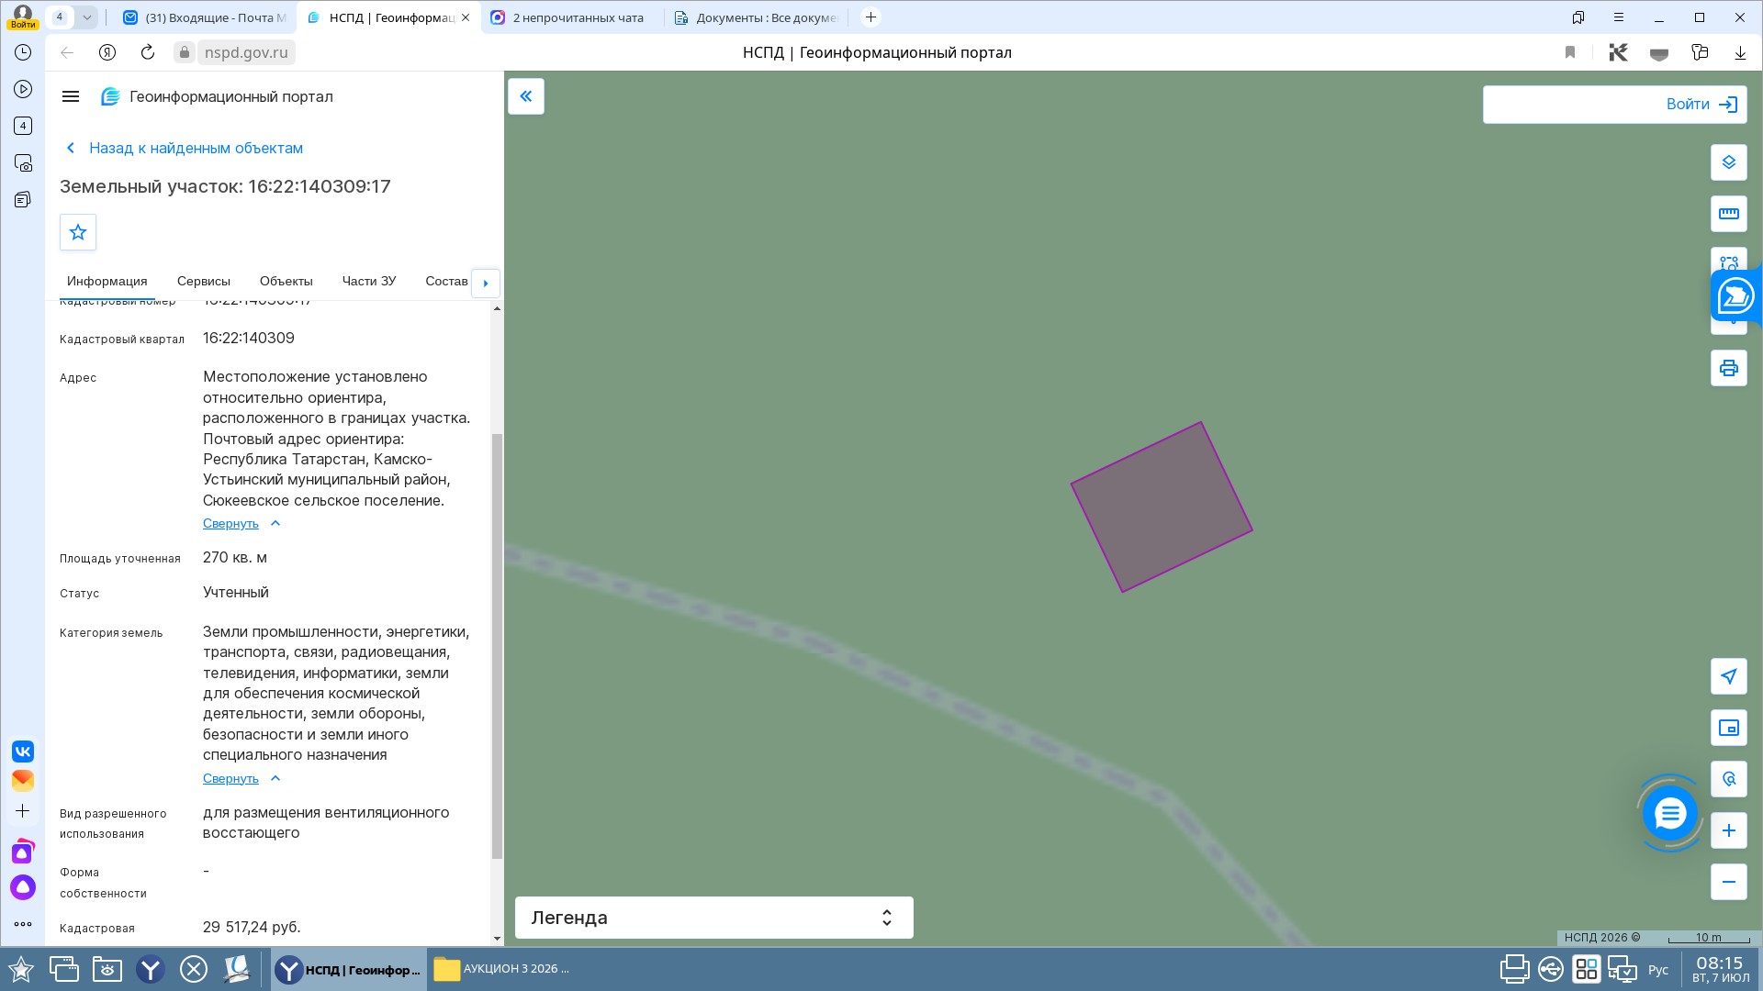Open Alice assistant in sidebar
The image size is (1763, 991).
point(23,887)
